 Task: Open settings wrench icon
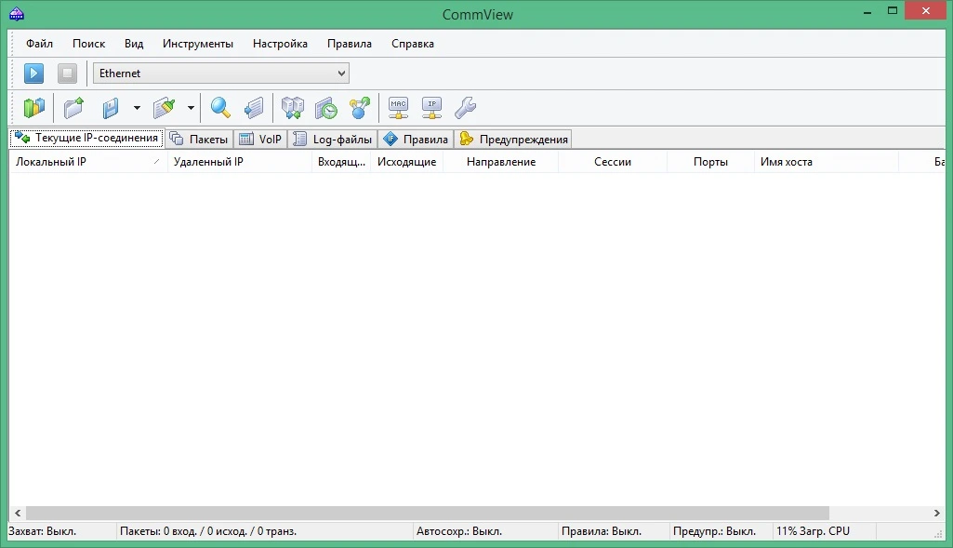pyautogui.click(x=466, y=108)
